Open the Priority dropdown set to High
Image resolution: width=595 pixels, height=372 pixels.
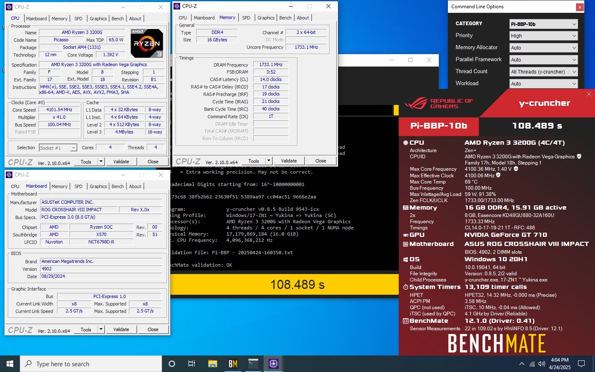click(x=543, y=36)
